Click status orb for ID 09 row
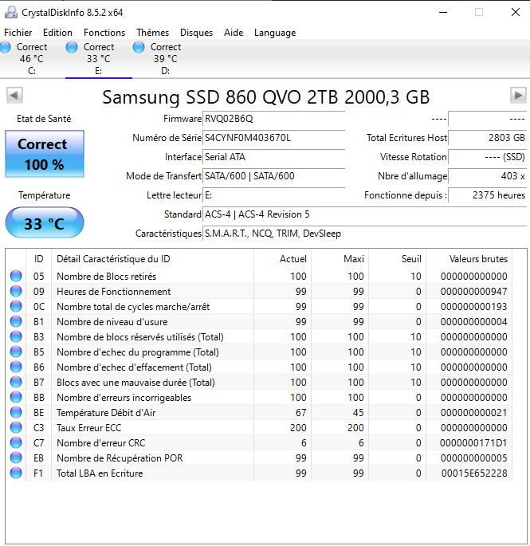530x546 pixels. click(x=16, y=291)
